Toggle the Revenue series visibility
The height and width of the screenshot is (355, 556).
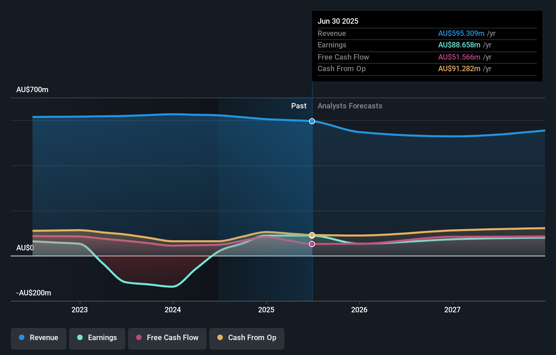(38, 338)
